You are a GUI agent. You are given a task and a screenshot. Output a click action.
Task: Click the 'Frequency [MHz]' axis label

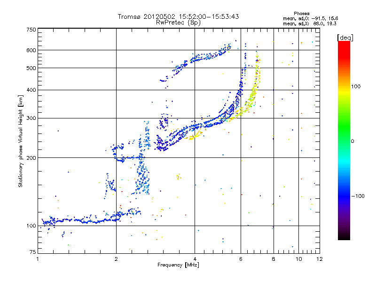tap(178, 265)
